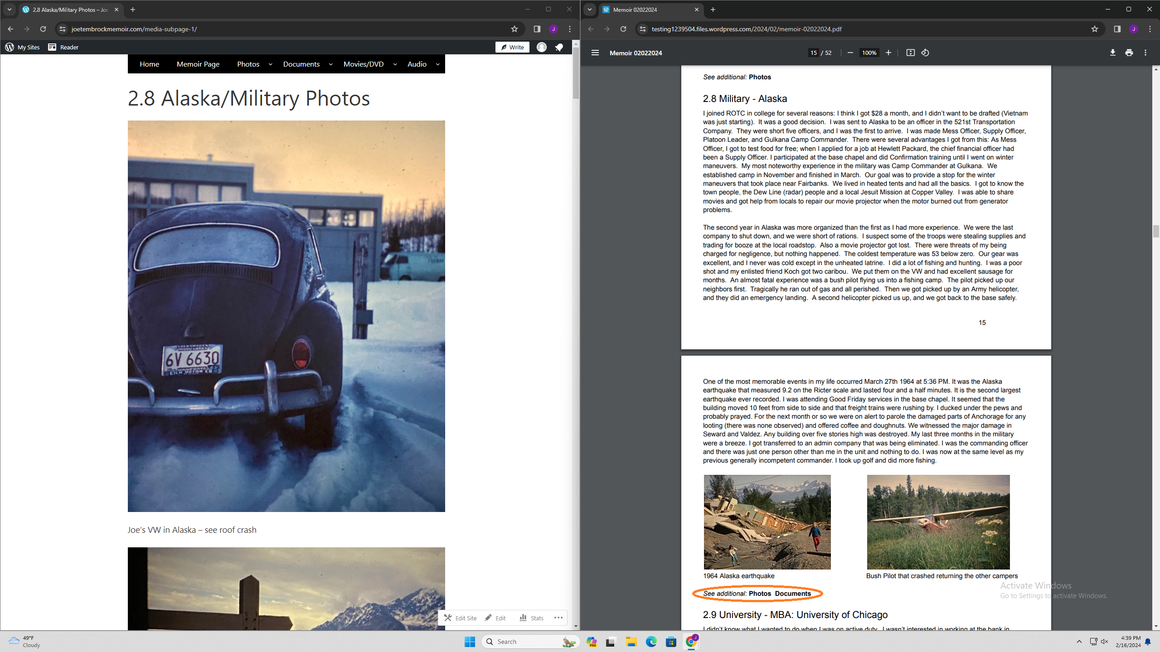
Task: Toggle Chrome side panel in left window
Action: (537, 29)
